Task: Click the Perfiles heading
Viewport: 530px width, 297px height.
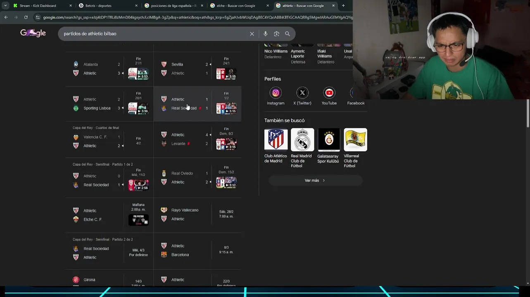Action: pyautogui.click(x=273, y=79)
